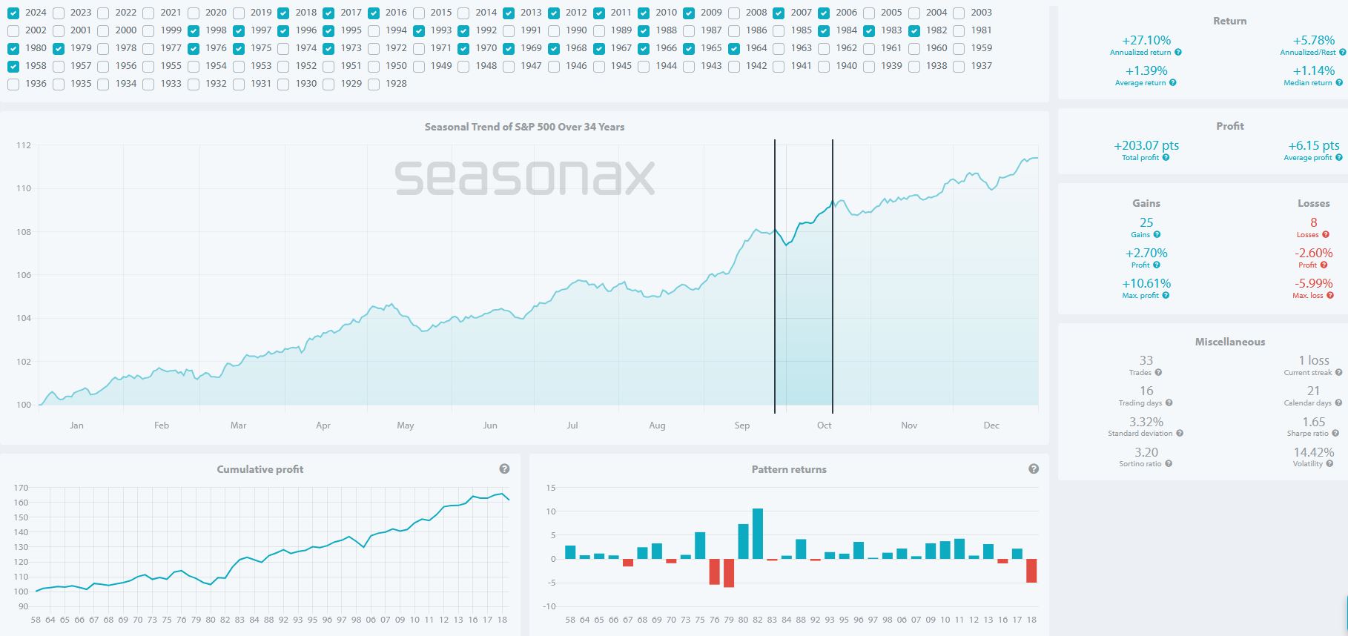Viewport: 1348px width, 636px height.
Task: Open help icon beside Annualized return
Action: click(1178, 53)
